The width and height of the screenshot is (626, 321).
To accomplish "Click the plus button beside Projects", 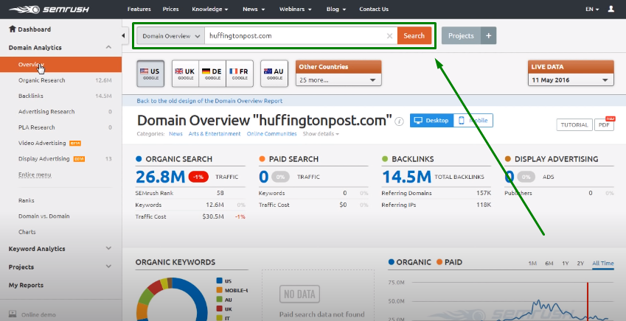I will pos(488,35).
